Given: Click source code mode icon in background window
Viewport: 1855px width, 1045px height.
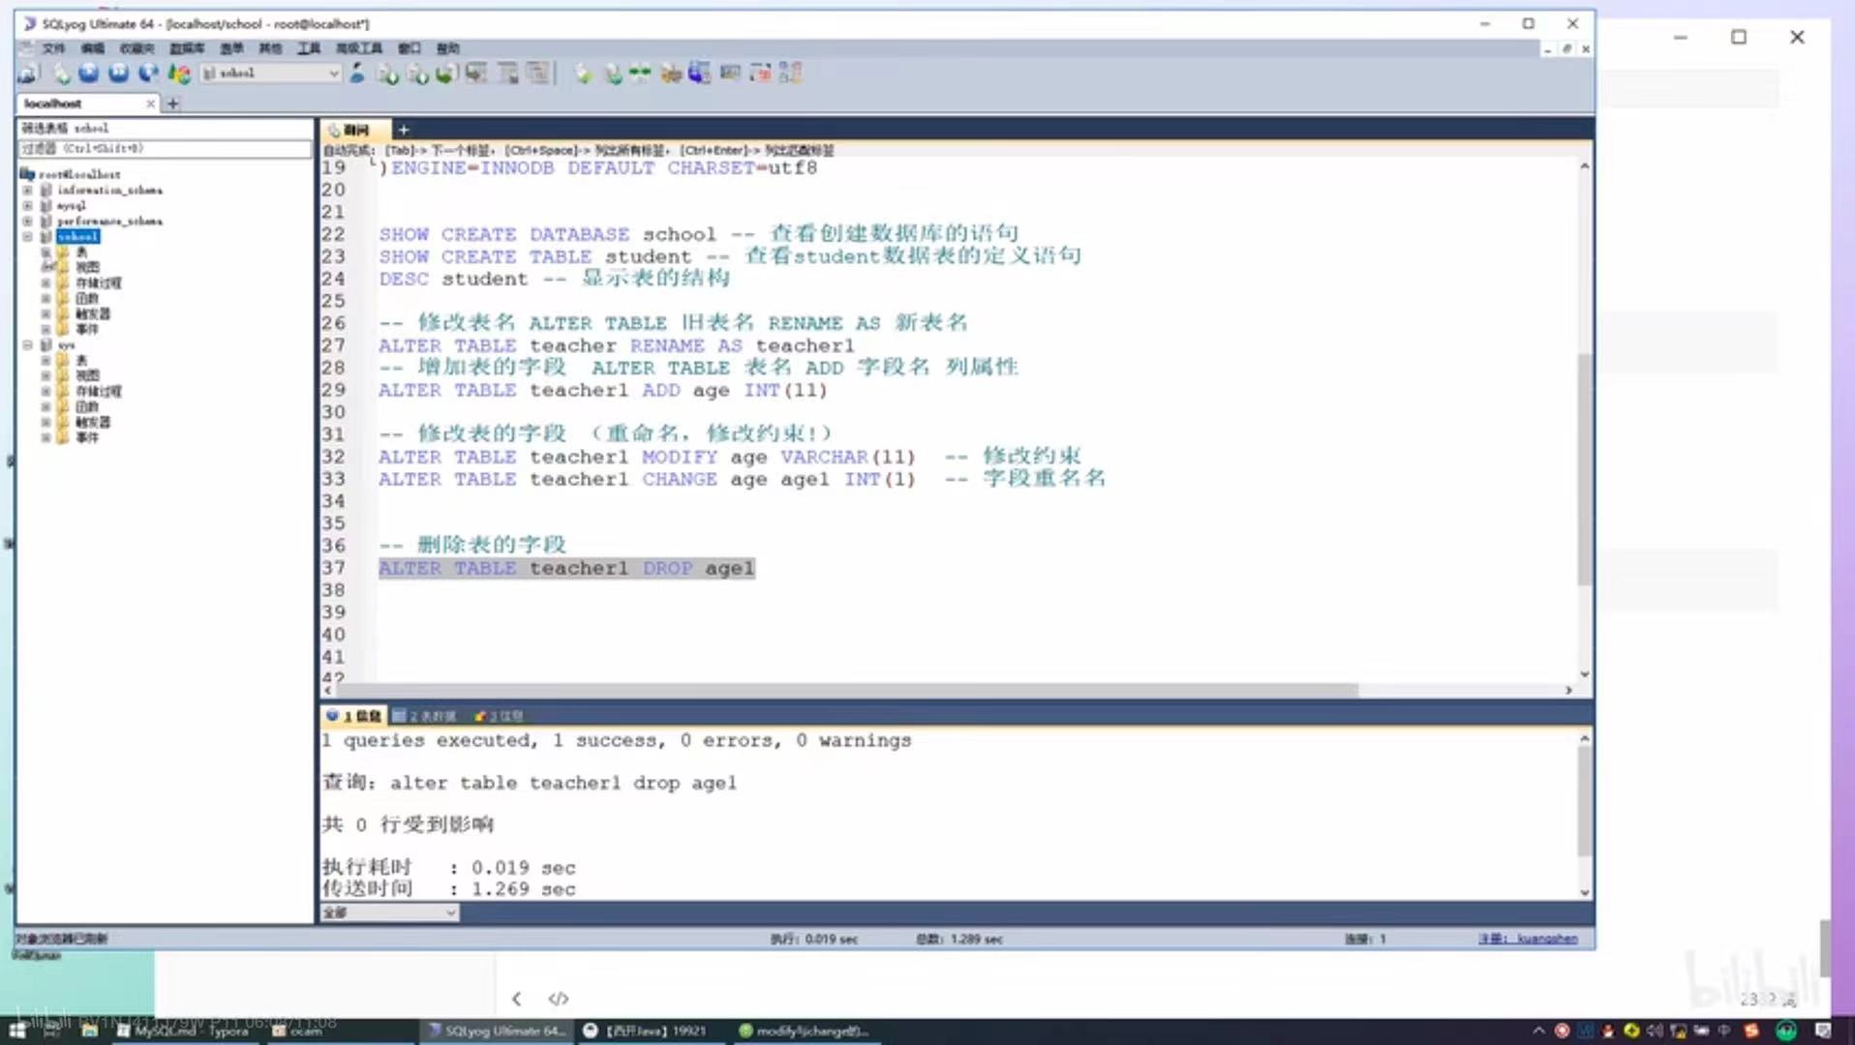Looking at the screenshot, I should 559,999.
